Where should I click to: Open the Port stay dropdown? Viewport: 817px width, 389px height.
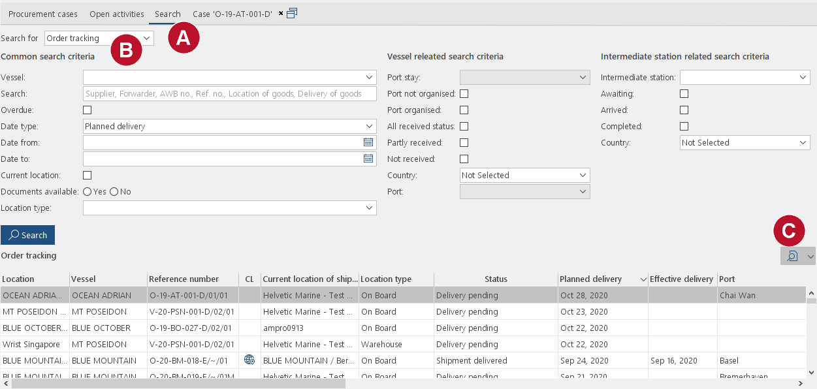coord(525,77)
